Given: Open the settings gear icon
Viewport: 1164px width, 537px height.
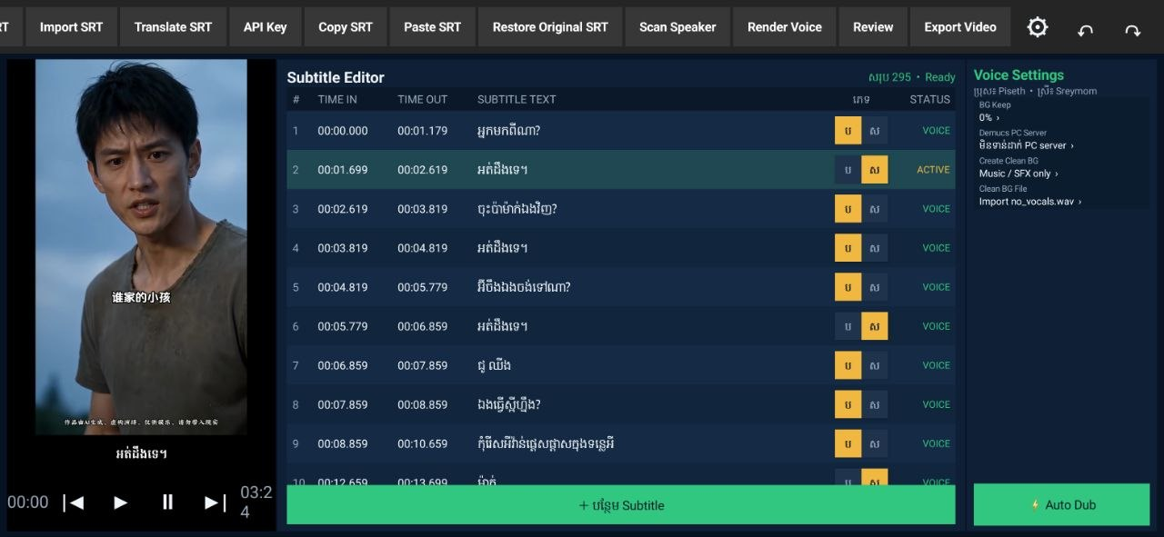Looking at the screenshot, I should point(1038,27).
